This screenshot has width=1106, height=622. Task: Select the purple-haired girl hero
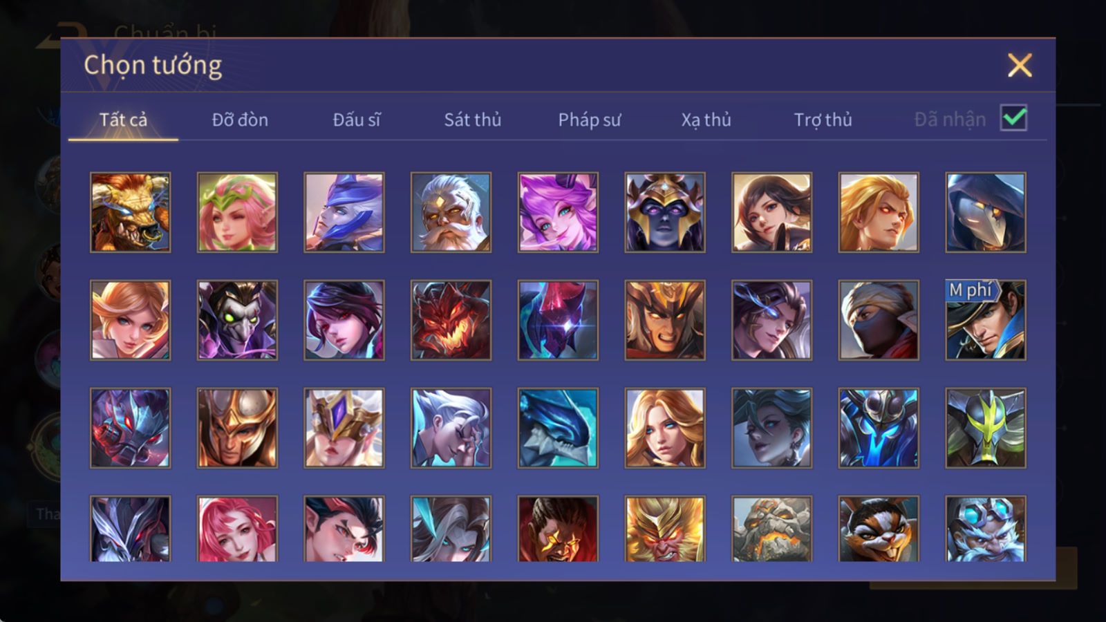pos(558,212)
